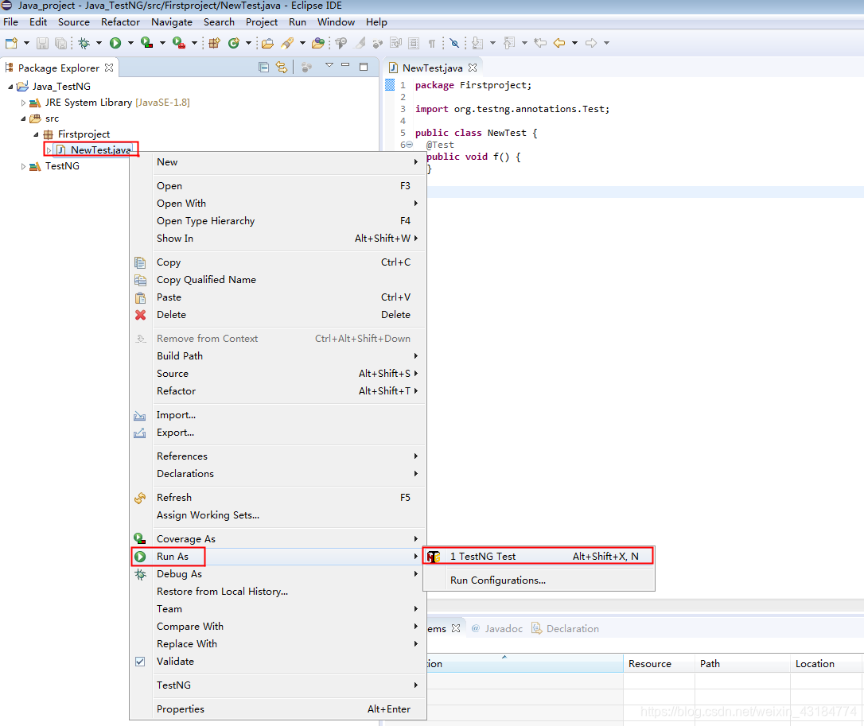
Task: Collapse the Java_TestNG project node
Action: (10, 87)
